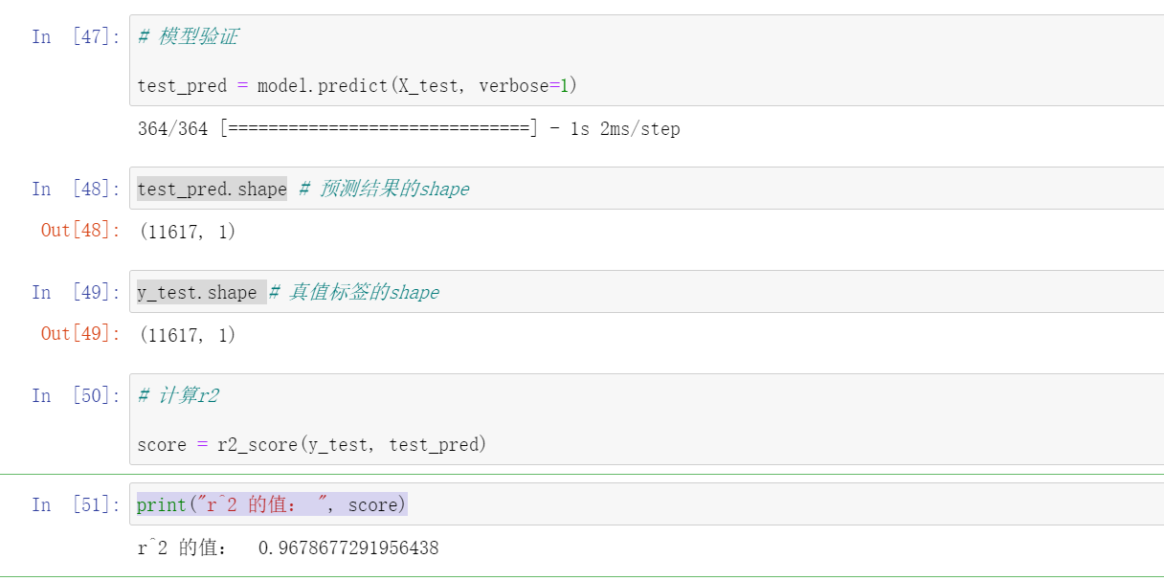Select the In [50] cell prompt
Viewport: 1164px width, 581px height.
tap(77, 395)
